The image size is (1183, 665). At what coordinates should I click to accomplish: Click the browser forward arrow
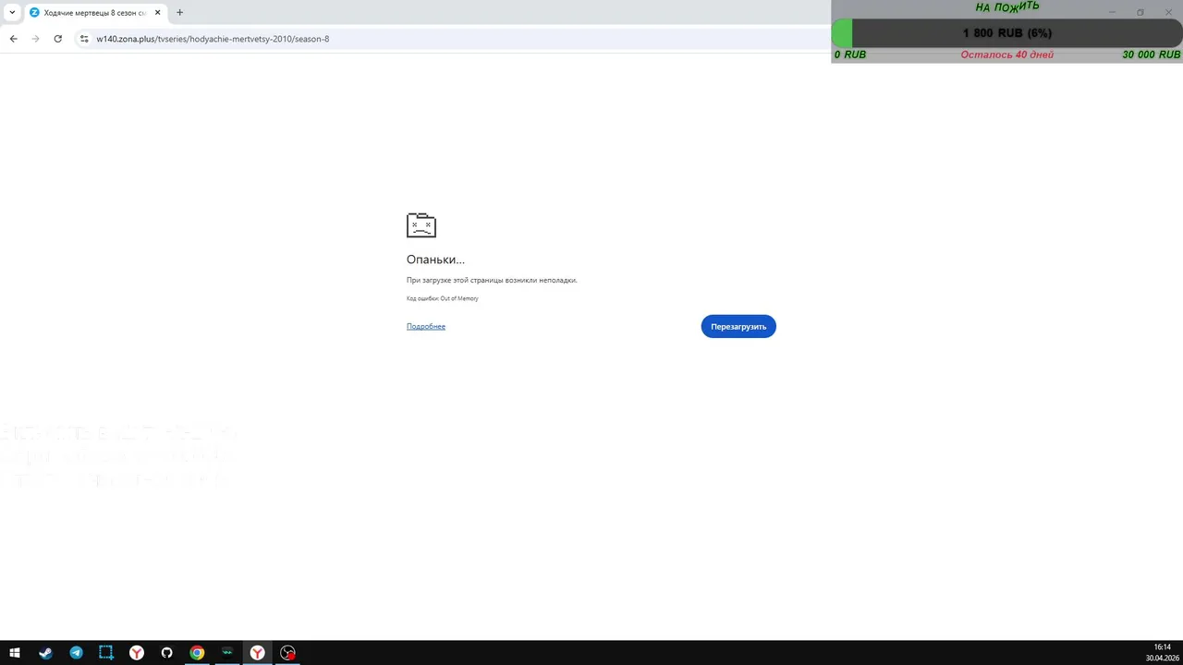[x=35, y=39]
